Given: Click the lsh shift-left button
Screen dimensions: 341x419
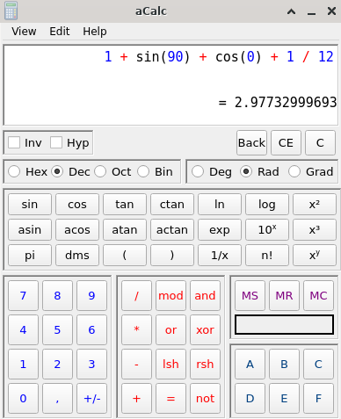Looking at the screenshot, I should coord(170,364).
